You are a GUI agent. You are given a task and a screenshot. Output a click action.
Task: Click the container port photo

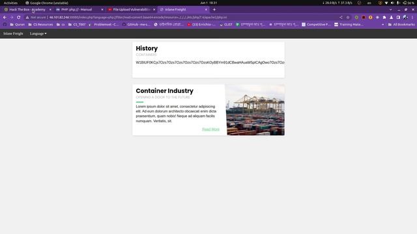255,110
